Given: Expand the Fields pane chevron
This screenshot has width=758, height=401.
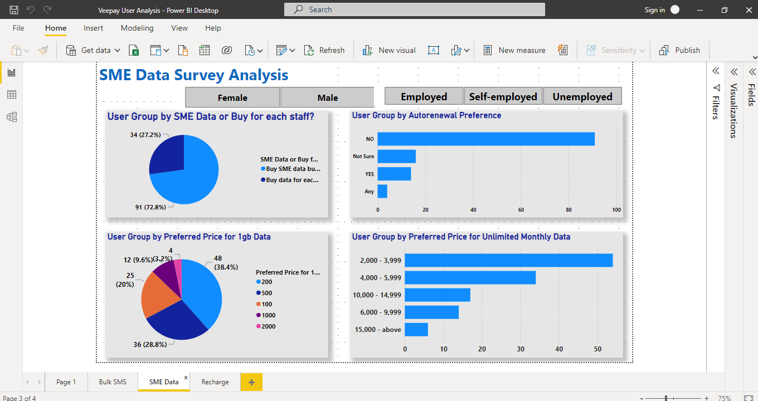Looking at the screenshot, I should [x=752, y=71].
